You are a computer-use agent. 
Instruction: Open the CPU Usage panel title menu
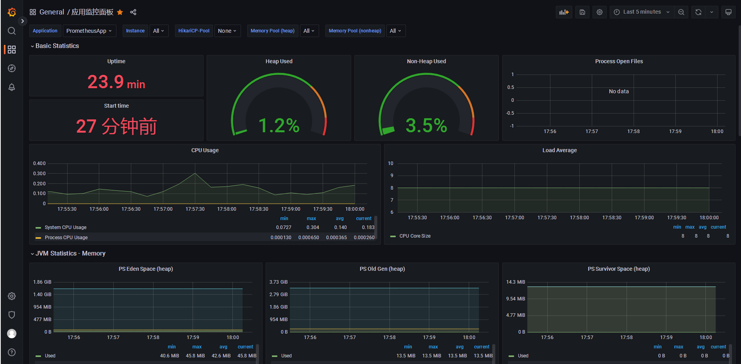tap(205, 150)
